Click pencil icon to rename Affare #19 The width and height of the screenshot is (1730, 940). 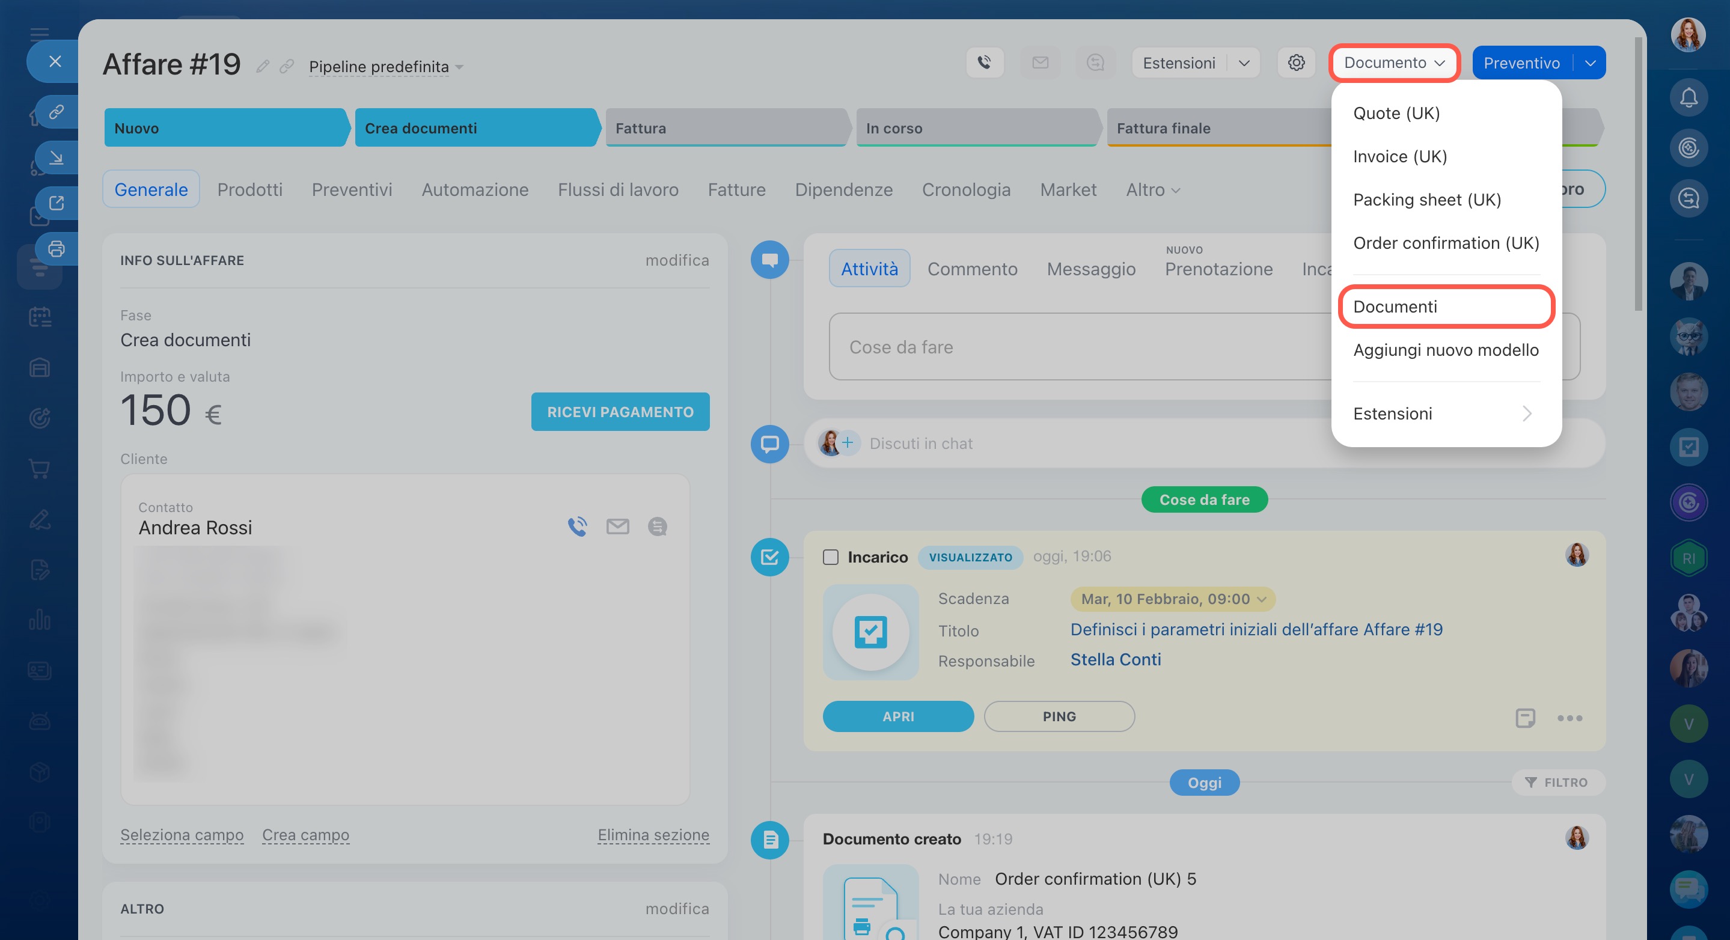tap(263, 67)
